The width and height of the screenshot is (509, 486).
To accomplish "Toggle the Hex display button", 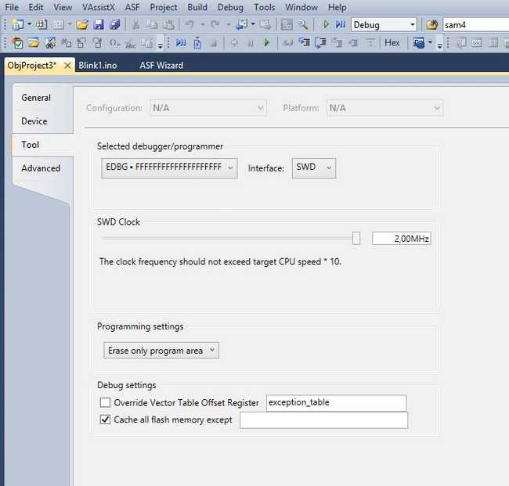I will [392, 42].
